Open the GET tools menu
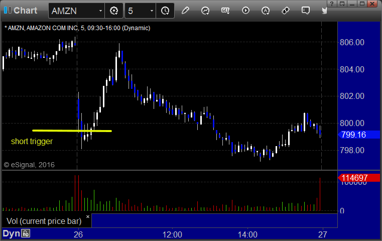 pos(225,11)
